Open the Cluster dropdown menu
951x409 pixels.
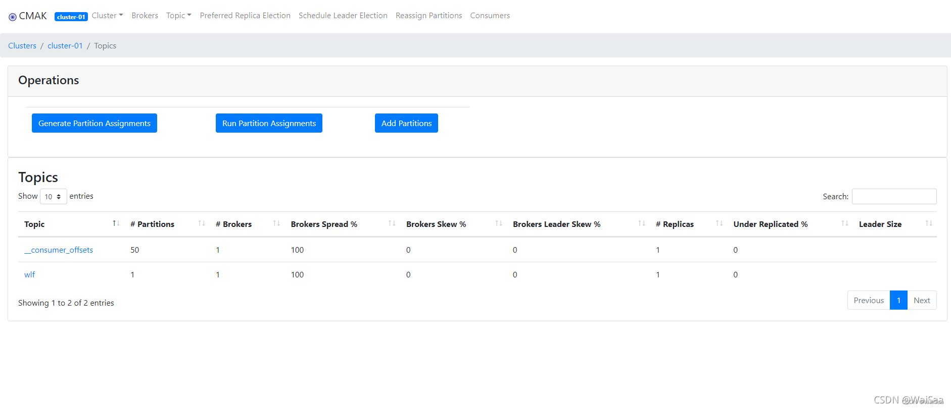pyautogui.click(x=107, y=16)
